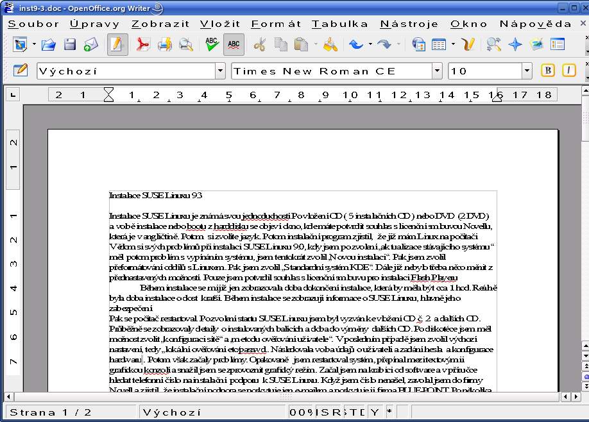Open the Tabulka menu
This screenshot has height=422, width=589.
[339, 24]
